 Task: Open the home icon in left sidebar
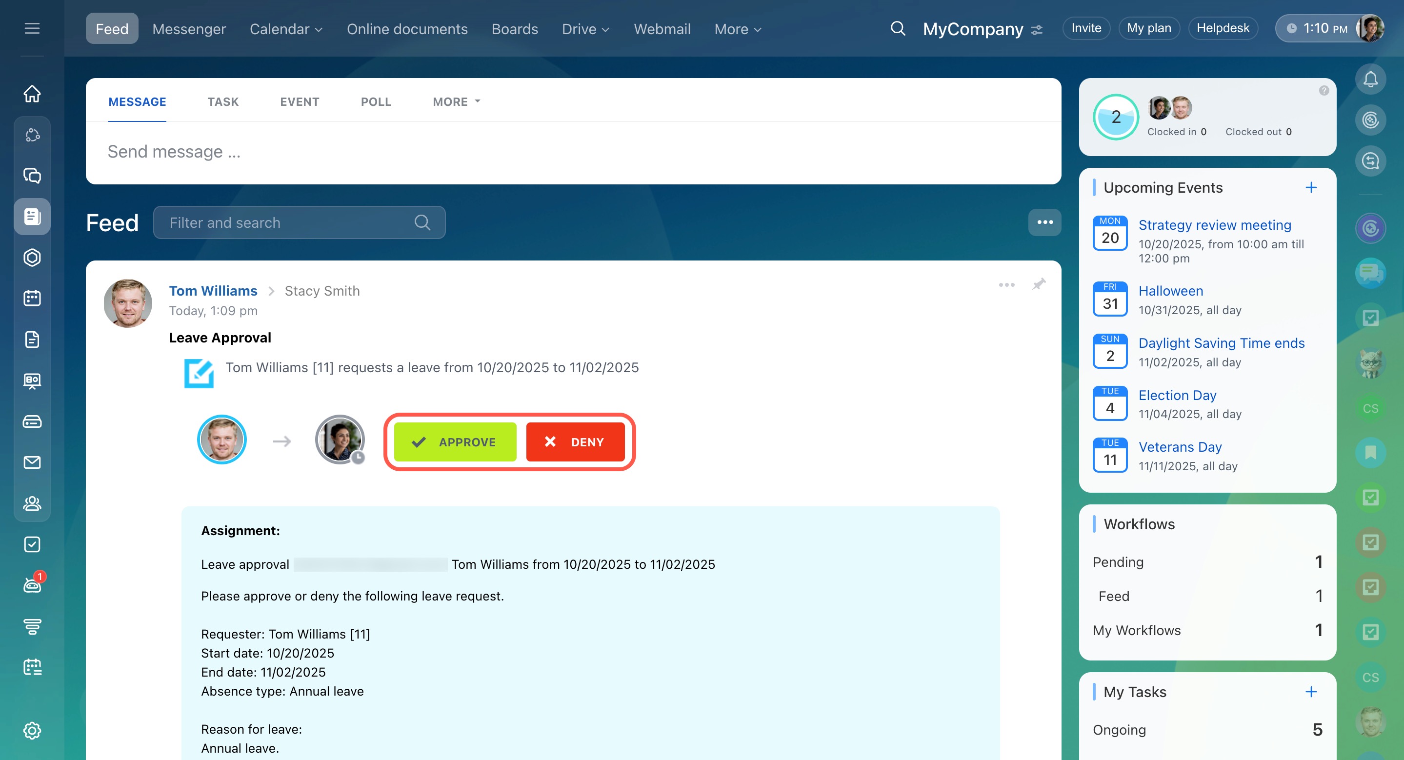tap(32, 94)
